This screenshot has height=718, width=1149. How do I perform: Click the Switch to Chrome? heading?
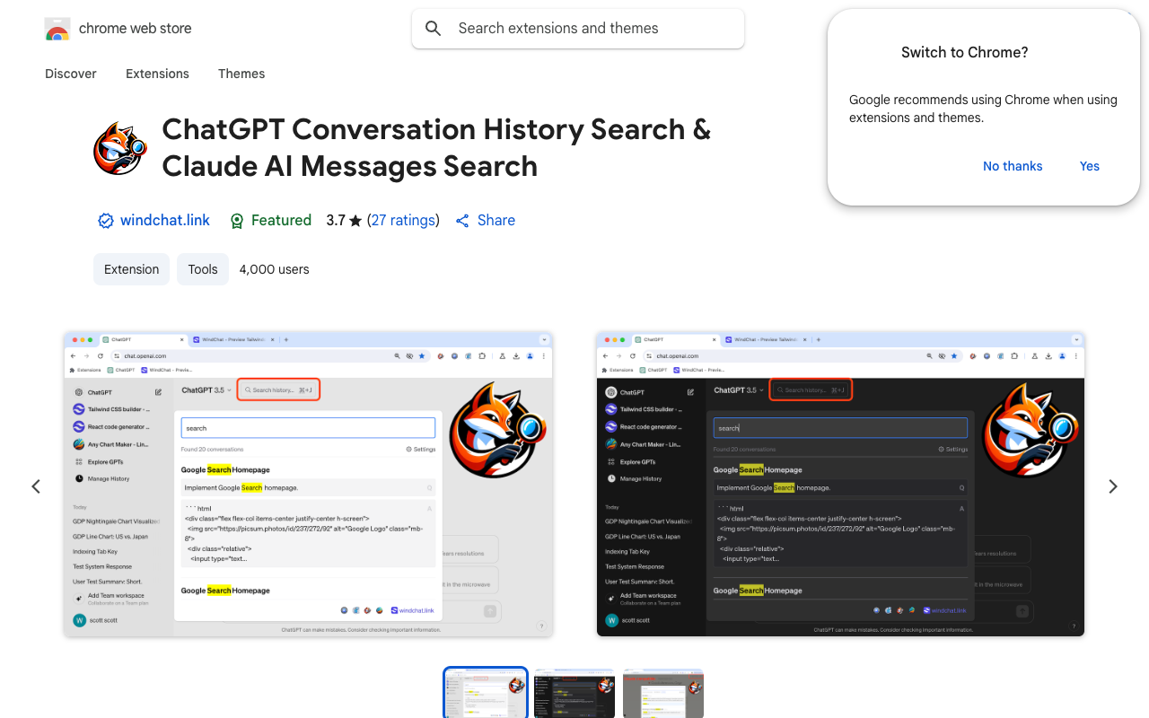click(x=965, y=52)
